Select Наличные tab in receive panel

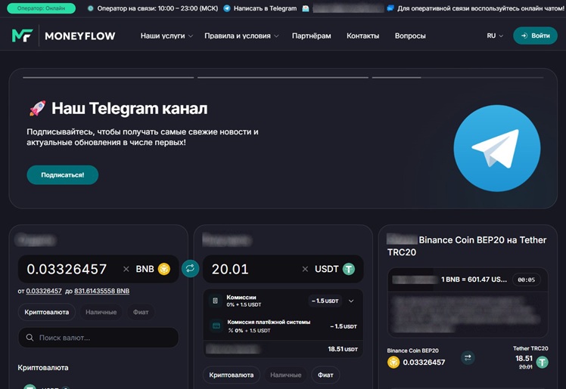point(285,375)
